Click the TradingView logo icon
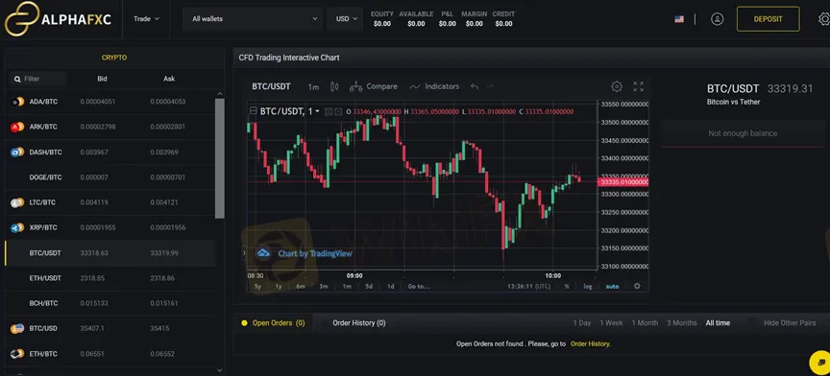Screen dimensions: 830x376 coord(263,253)
